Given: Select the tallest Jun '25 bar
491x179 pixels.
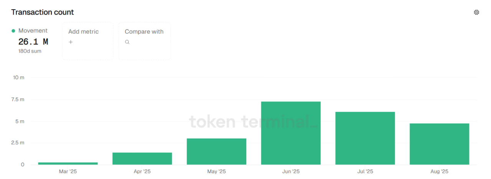Looking at the screenshot, I should [x=291, y=133].
